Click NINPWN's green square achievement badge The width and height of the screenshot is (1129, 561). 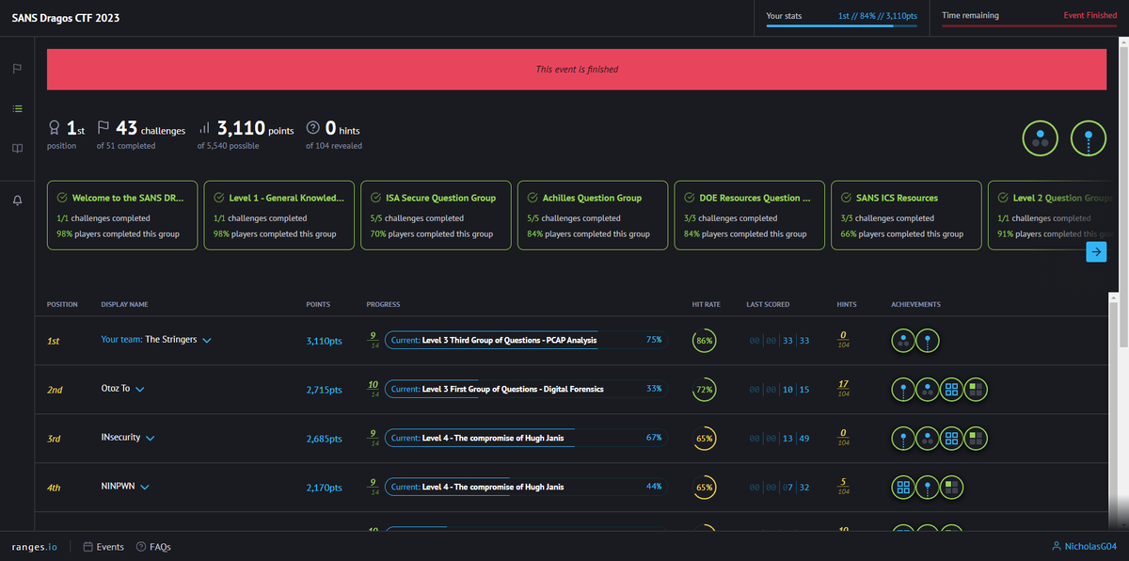click(952, 487)
